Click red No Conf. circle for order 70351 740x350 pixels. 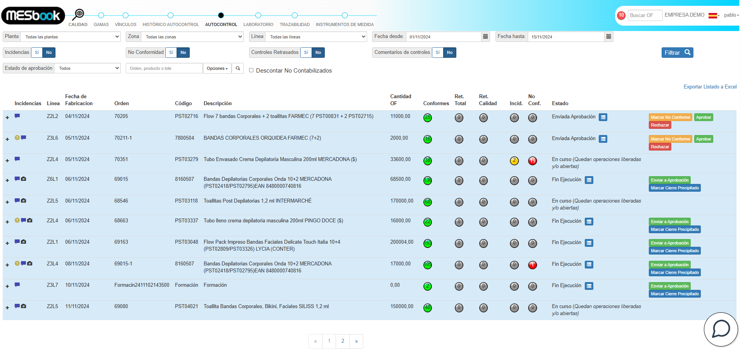(x=532, y=161)
